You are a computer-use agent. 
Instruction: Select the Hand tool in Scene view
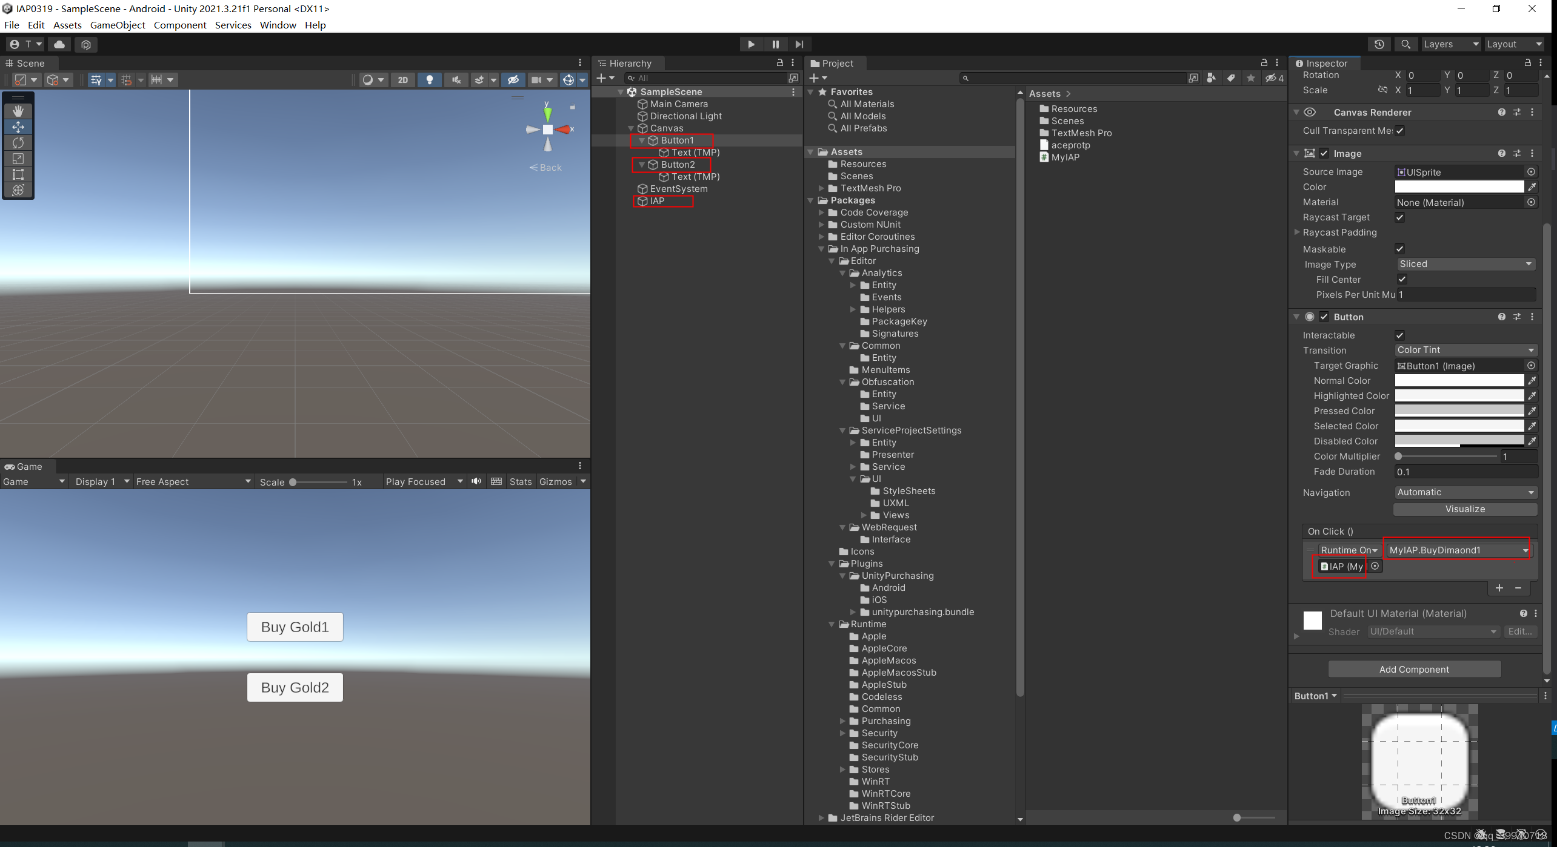(x=18, y=111)
